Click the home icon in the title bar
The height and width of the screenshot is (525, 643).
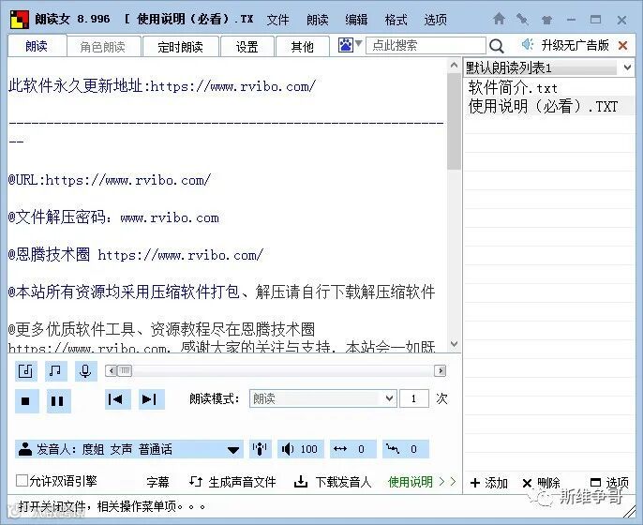coord(499,19)
